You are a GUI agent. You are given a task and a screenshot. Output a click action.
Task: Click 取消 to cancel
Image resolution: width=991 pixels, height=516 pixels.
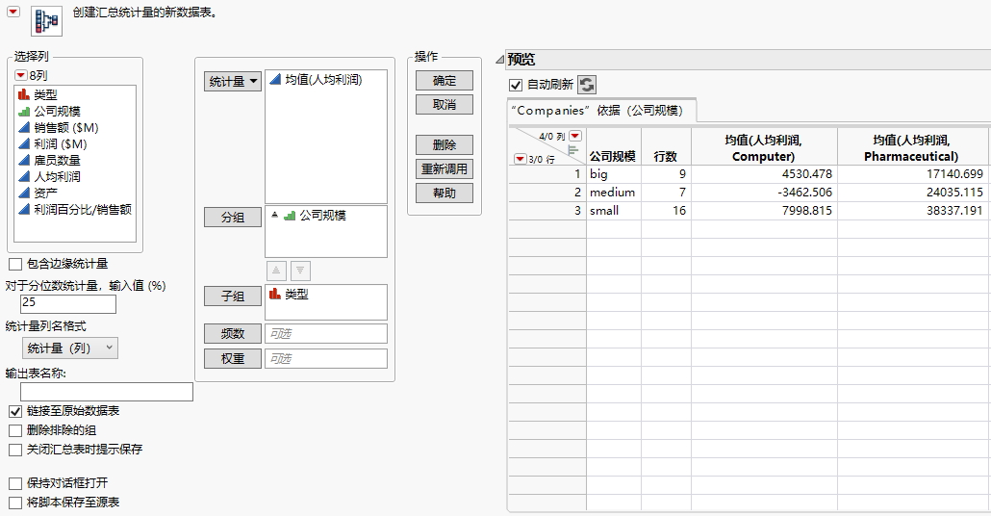click(x=445, y=104)
